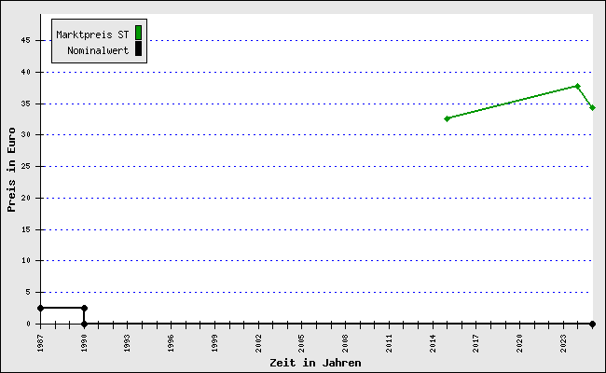Click the y-axis value 25
The image size is (606, 373).
(x=25, y=166)
